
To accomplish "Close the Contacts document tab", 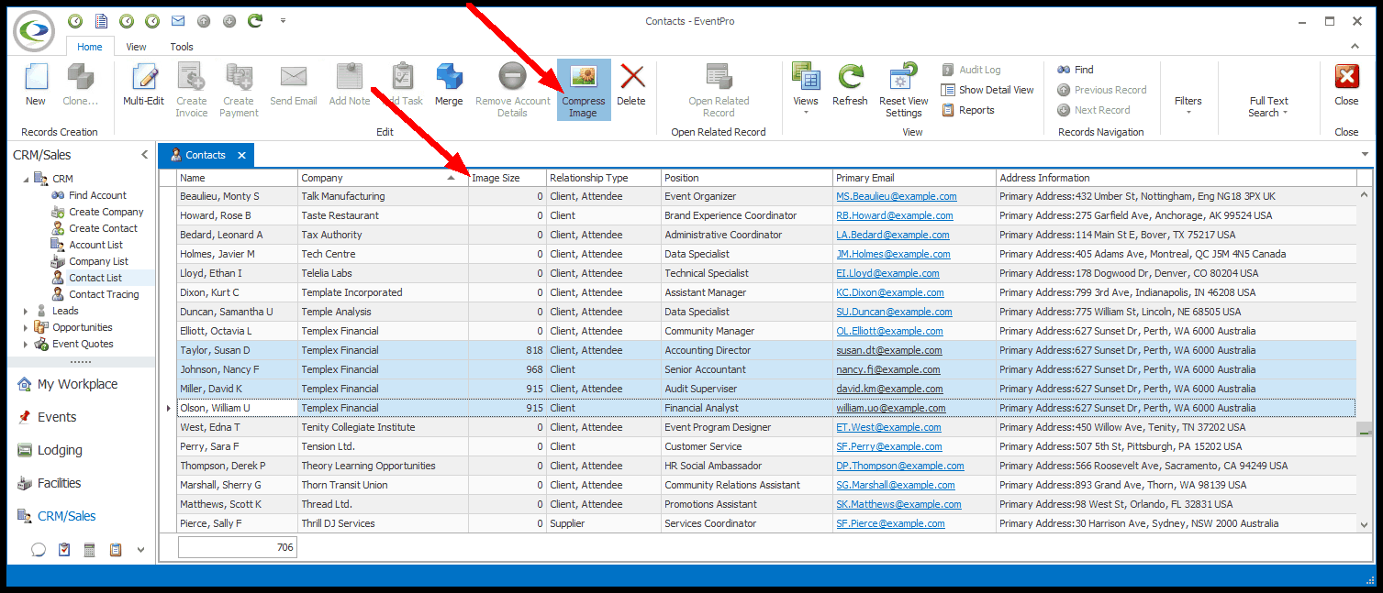I will (241, 155).
